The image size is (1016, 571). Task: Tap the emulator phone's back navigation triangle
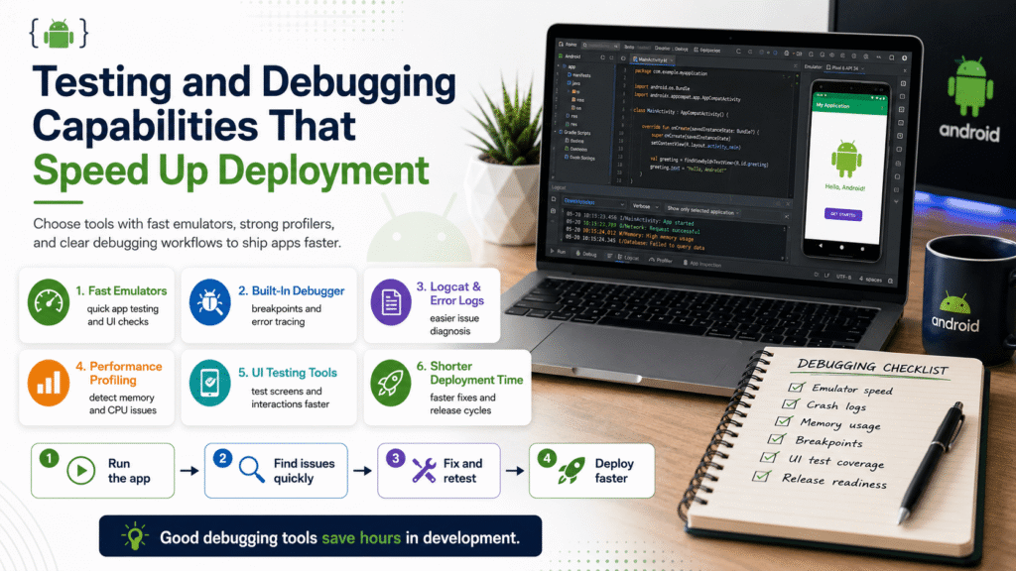point(821,246)
